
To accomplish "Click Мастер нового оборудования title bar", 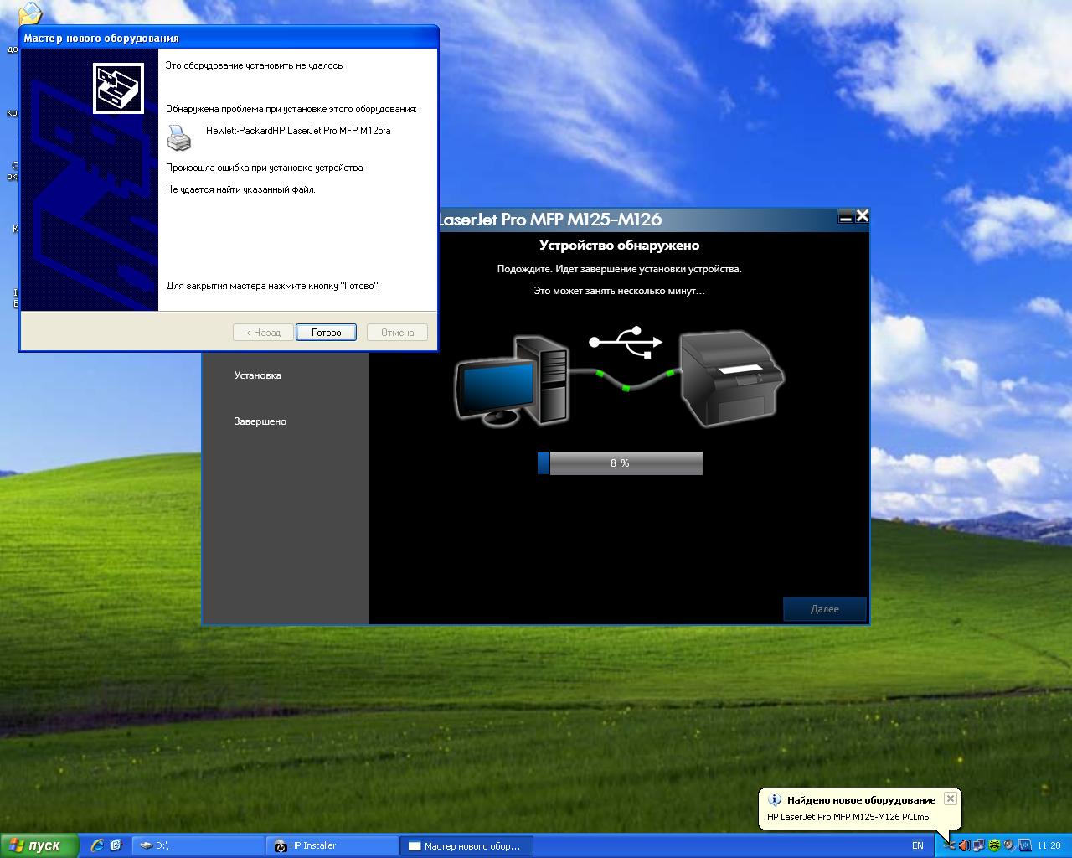I will click(x=229, y=38).
